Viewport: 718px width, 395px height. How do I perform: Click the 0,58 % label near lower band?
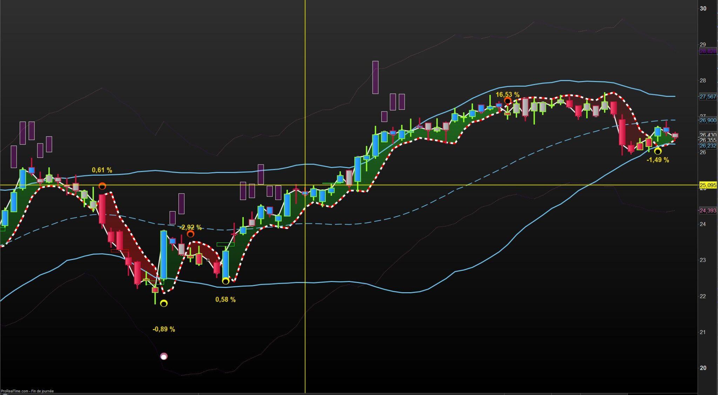point(225,300)
